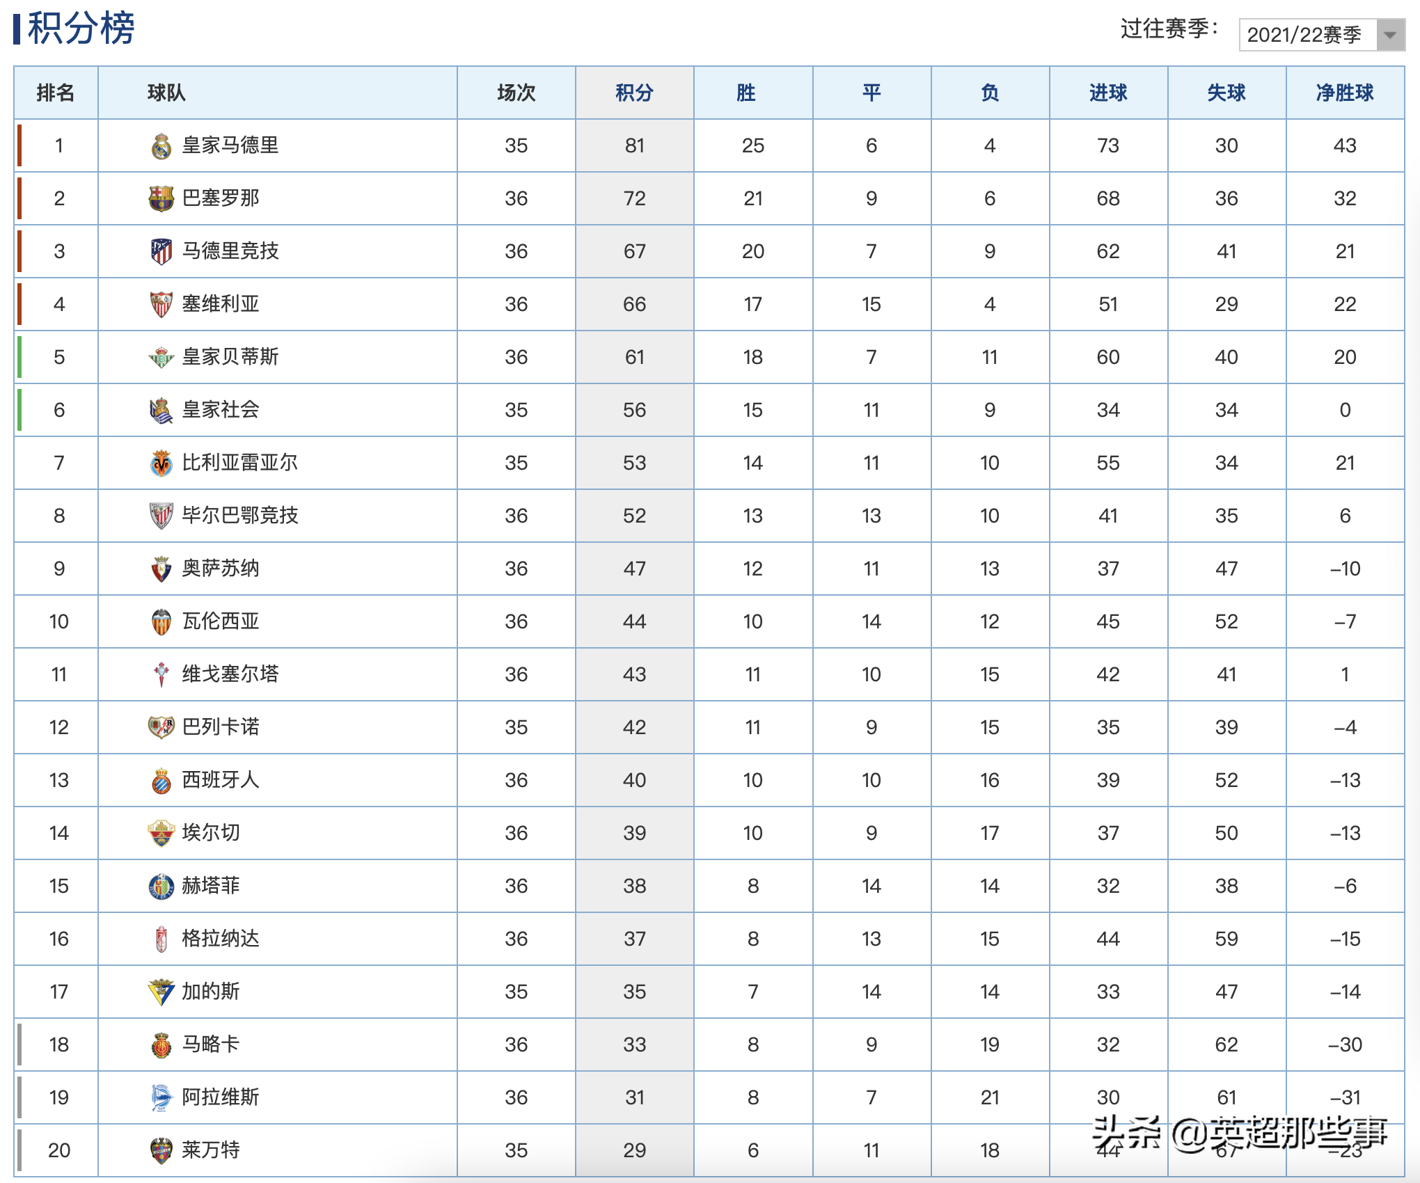
Task: Click the Espanyol crest next to 西班牙人
Action: point(161,781)
